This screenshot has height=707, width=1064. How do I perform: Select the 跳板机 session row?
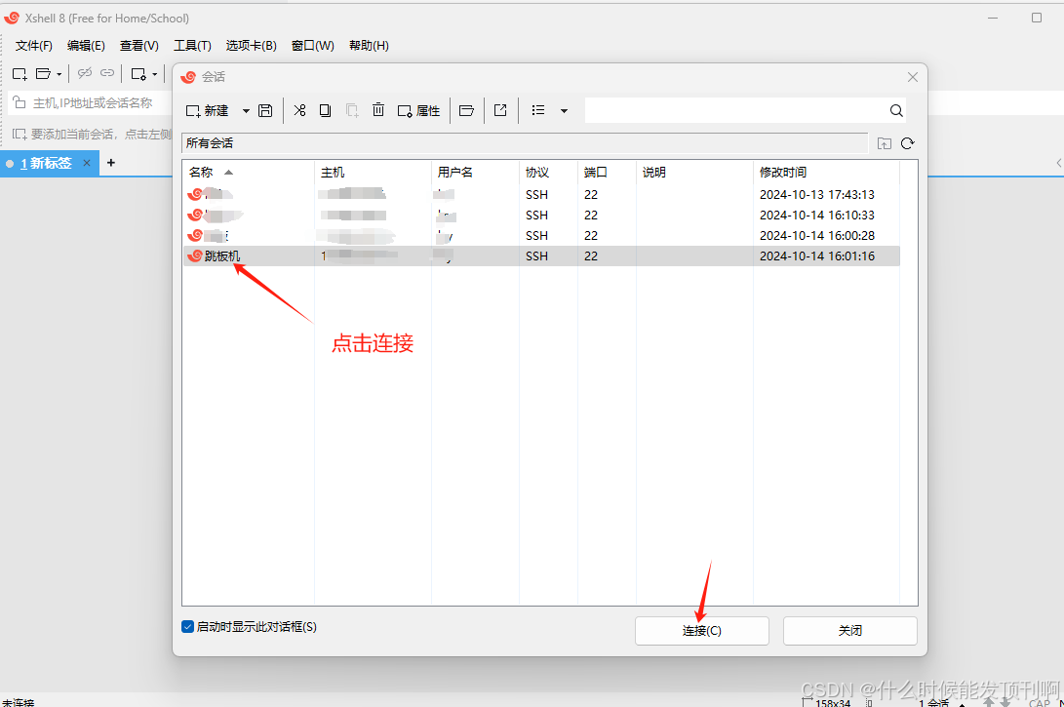(x=541, y=255)
